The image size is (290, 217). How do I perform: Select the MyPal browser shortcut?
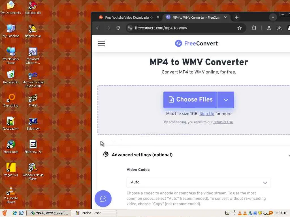(33, 100)
